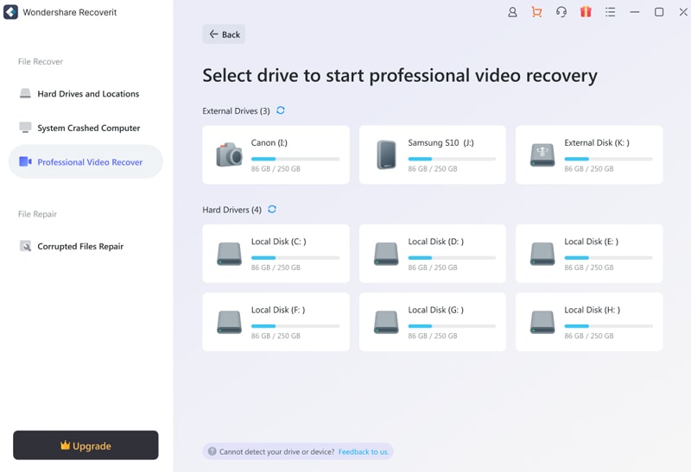Click the question mark help icon
This screenshot has width=691, height=472.
point(212,451)
